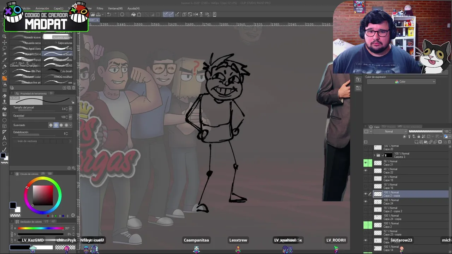
Task: Click the Open file folder icon
Action: pyautogui.click(x=93, y=14)
